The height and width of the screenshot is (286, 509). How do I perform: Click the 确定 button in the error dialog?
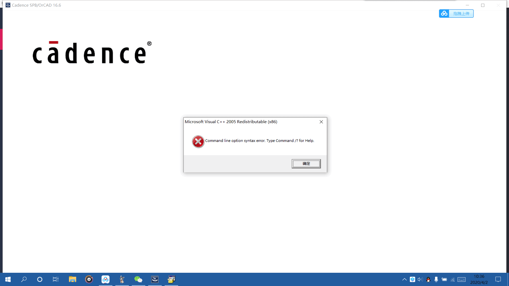tap(306, 164)
